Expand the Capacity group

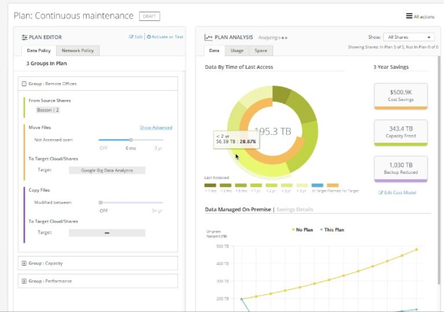coord(24,263)
